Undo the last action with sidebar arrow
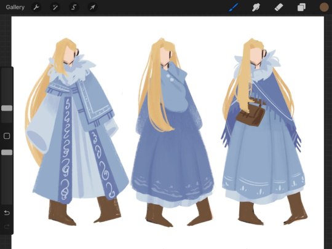 click(7, 213)
